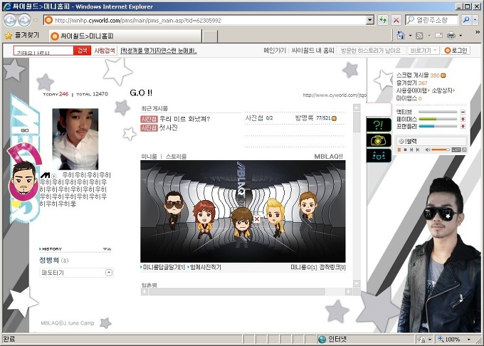
Task: Open the 깜짝링크[0] surprise link
Action: [x=332, y=267]
